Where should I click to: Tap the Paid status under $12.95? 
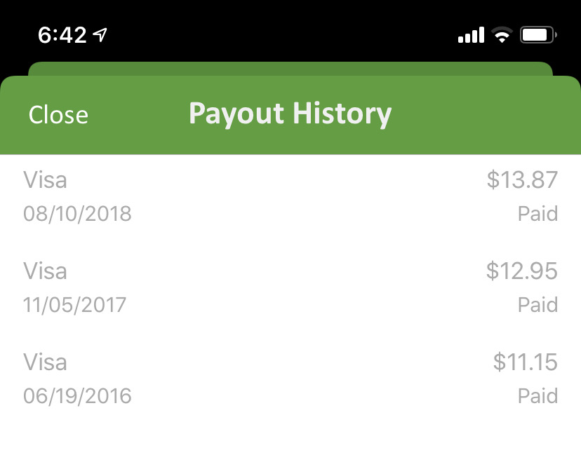click(x=537, y=304)
